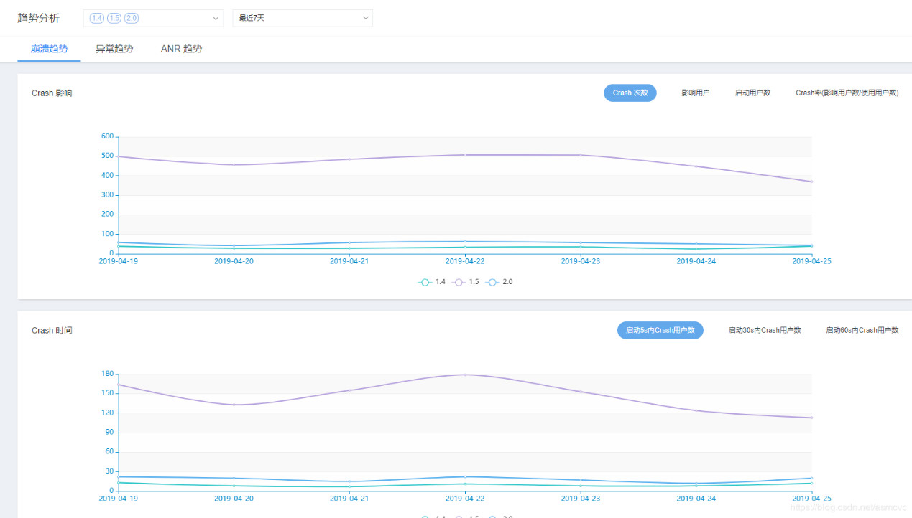Open the 最近7天 time range dropdown
912x518 pixels.
[303, 18]
